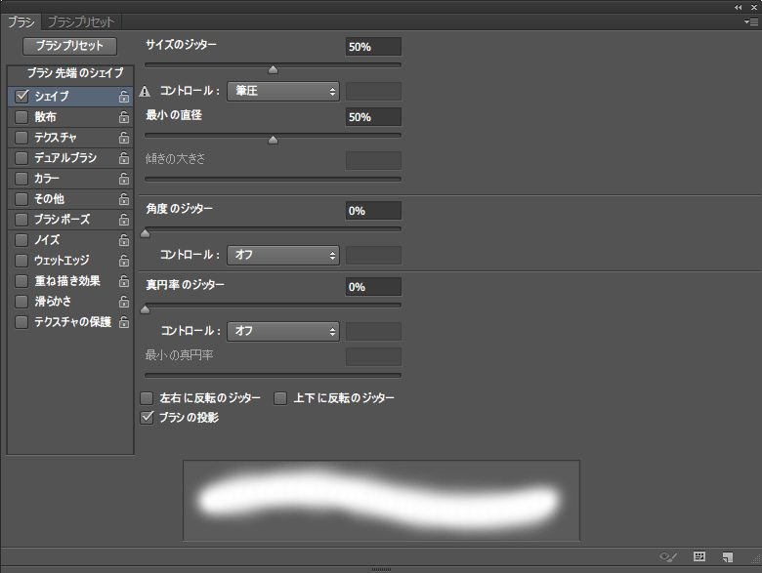762x573 pixels.
Task: Open Preset Manager icon at bottom
Action: 699,556
